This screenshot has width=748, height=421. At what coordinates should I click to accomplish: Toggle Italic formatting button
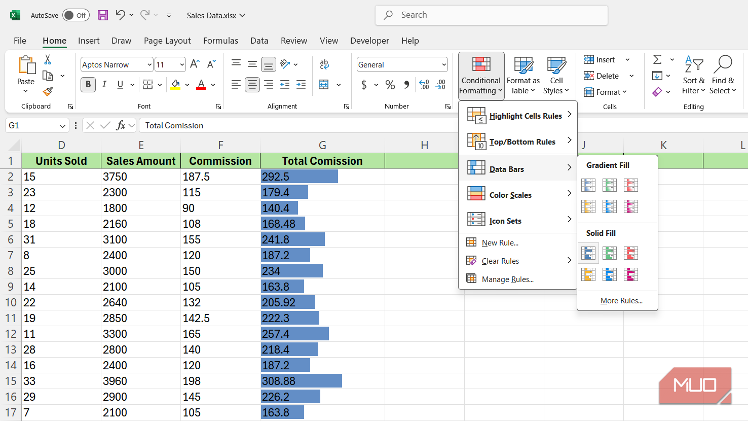click(x=104, y=85)
